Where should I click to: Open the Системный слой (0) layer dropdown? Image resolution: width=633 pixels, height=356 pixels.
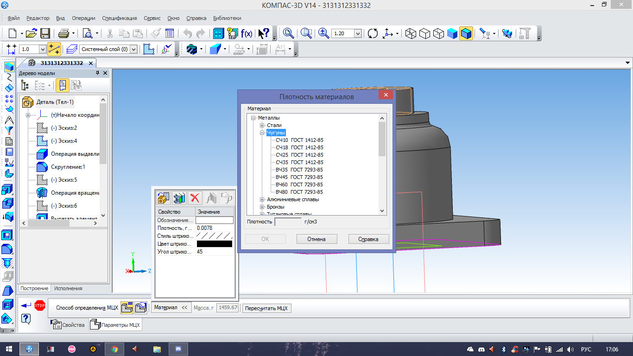[x=134, y=49]
